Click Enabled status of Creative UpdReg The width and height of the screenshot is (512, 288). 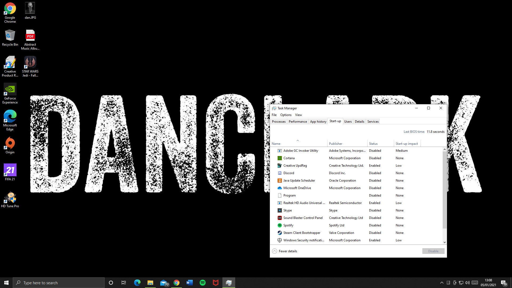tap(375, 166)
